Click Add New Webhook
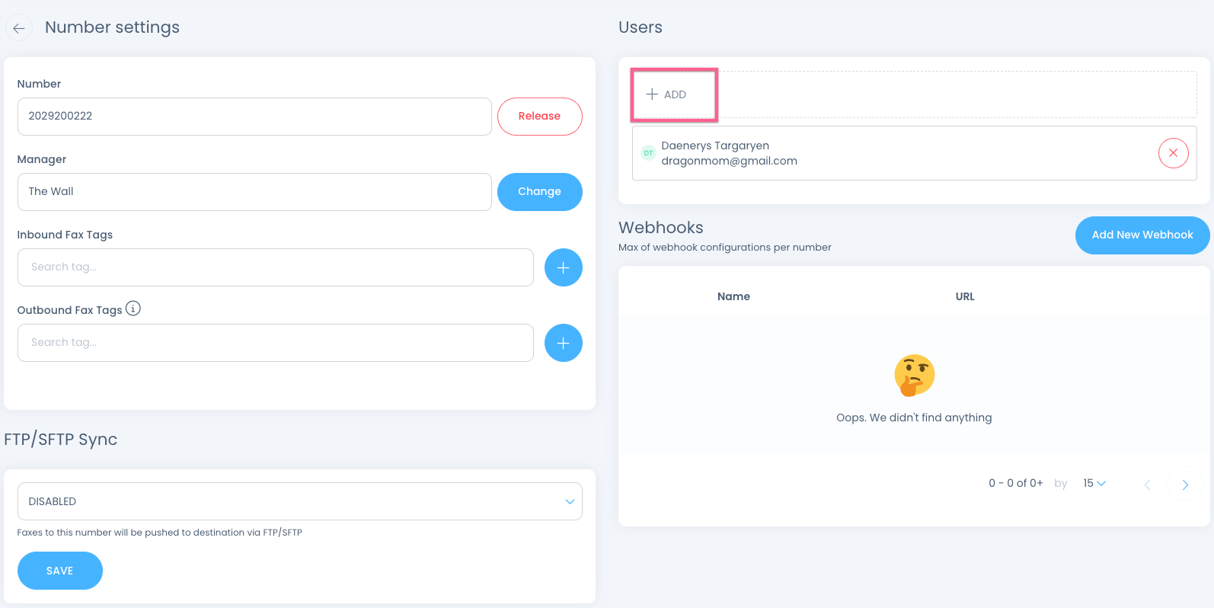Viewport: 1214px width, 608px height. point(1142,235)
